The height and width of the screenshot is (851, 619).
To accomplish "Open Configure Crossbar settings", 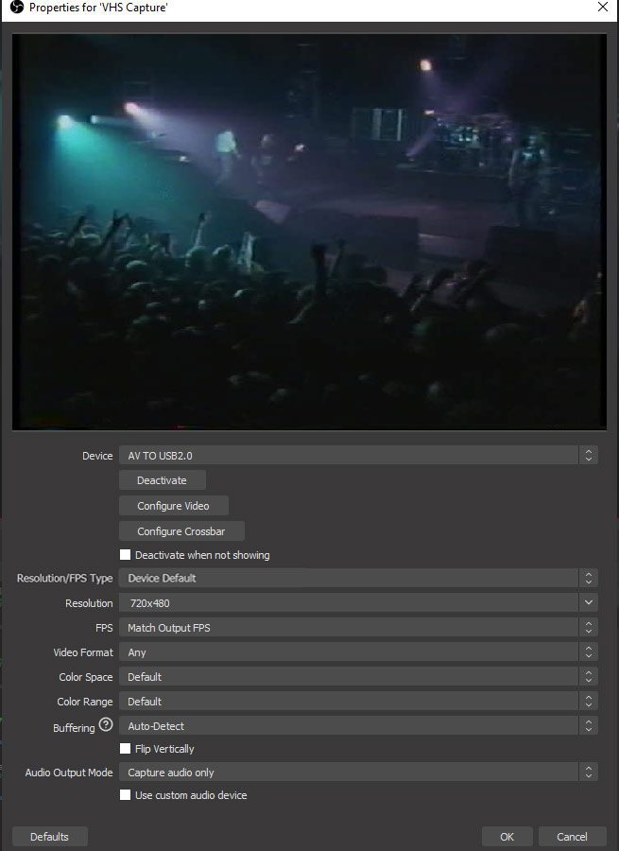I will point(181,531).
